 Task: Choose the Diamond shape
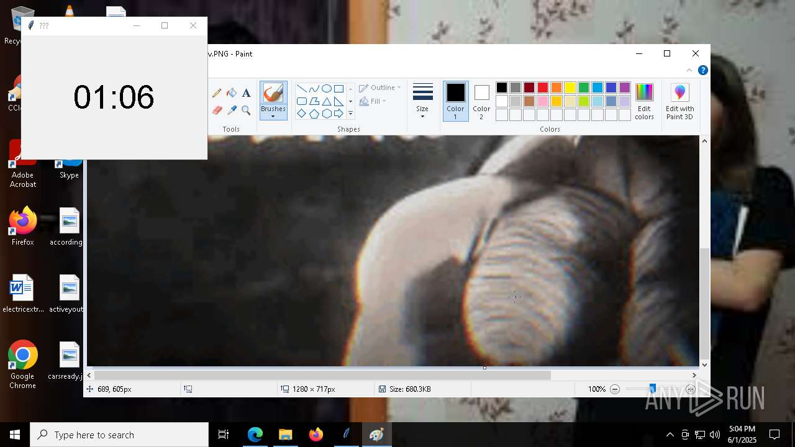[x=301, y=114]
